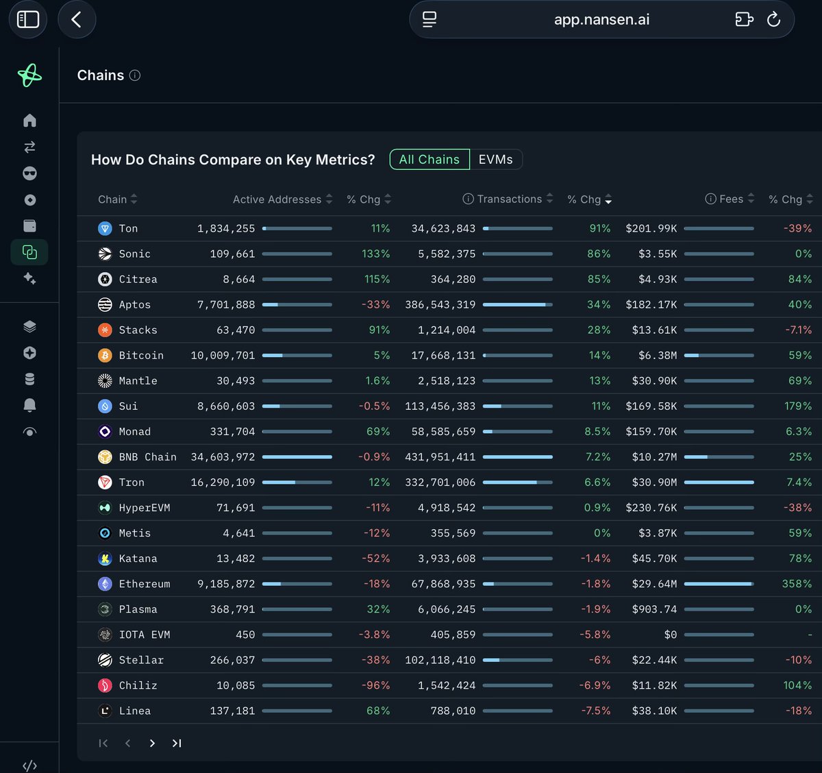Open the Sonic chain row
Viewport: 822px width, 773px height.
click(x=449, y=254)
